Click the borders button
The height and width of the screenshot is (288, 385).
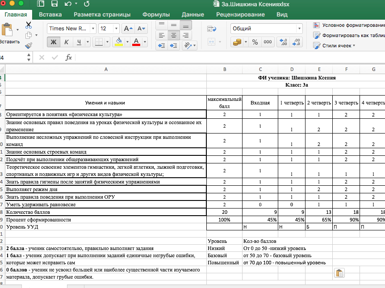point(99,42)
